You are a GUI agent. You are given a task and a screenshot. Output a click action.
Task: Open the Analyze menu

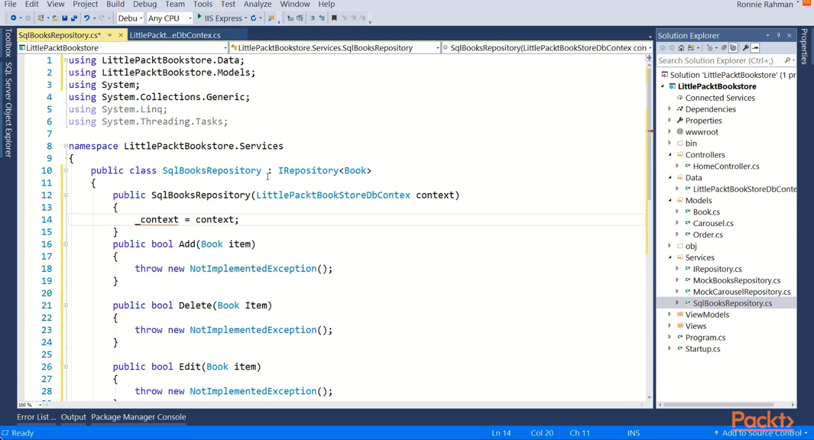click(x=258, y=4)
